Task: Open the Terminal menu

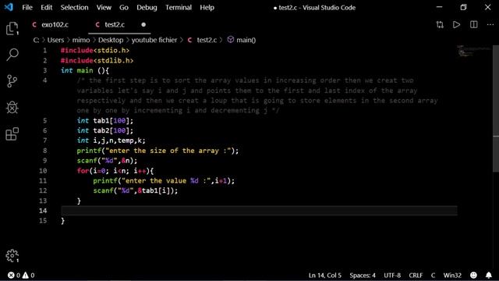Action: point(179,7)
